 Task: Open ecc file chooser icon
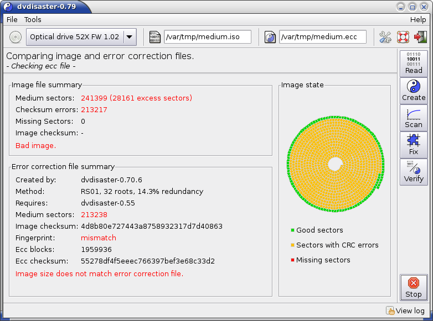pos(270,37)
